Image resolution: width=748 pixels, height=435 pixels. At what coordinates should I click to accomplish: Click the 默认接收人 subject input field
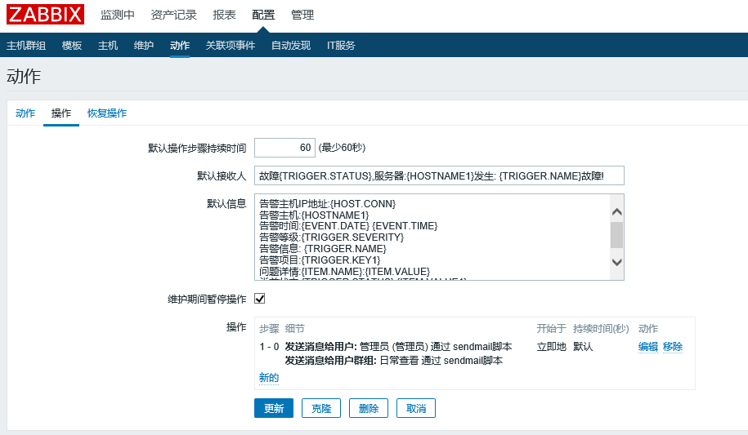click(439, 175)
